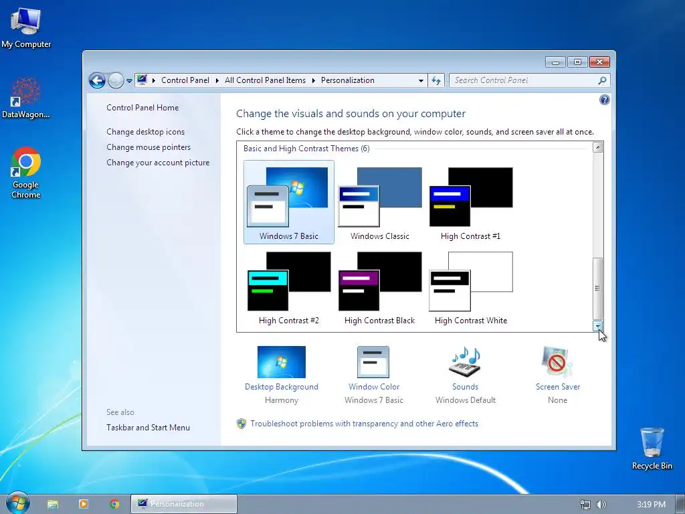Select All Control Panel Items breadcrumb
This screenshot has width=685, height=514.
coord(265,80)
